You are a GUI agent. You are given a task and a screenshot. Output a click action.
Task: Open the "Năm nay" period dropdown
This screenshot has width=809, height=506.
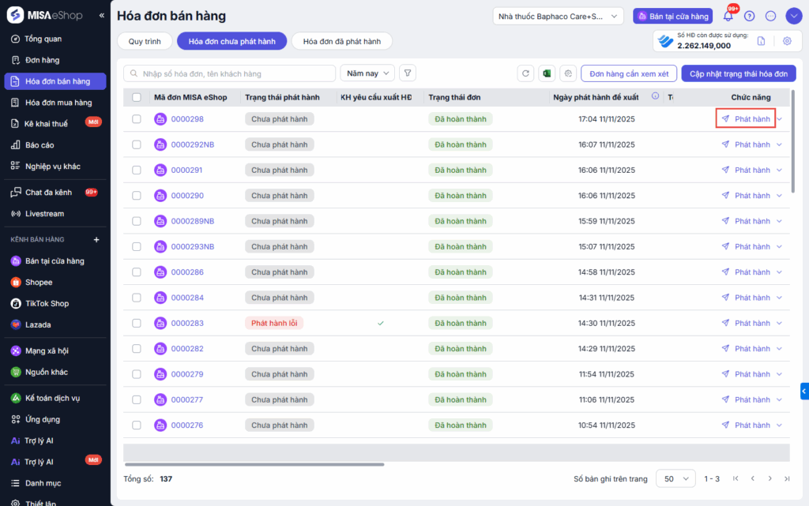[x=367, y=73]
